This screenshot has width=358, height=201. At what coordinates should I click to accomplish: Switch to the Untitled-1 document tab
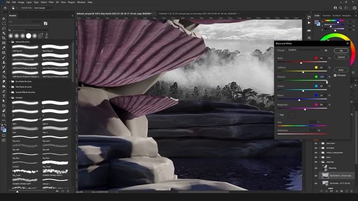(x=199, y=13)
